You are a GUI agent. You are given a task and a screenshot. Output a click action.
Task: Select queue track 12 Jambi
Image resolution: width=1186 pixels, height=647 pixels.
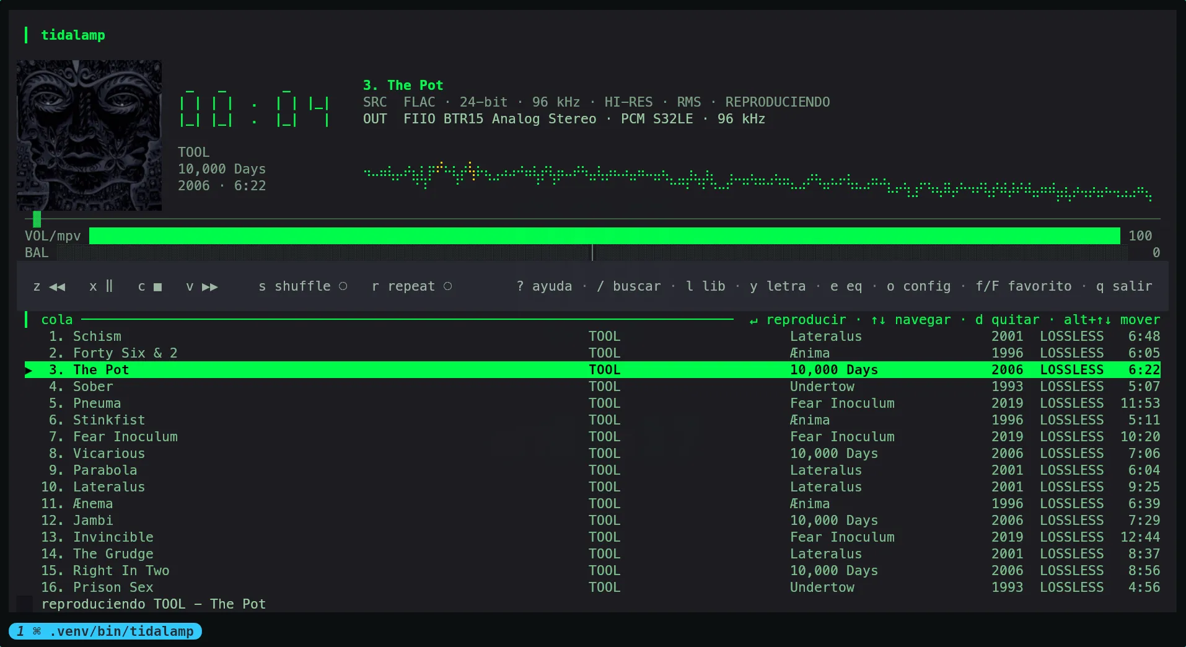(x=592, y=520)
